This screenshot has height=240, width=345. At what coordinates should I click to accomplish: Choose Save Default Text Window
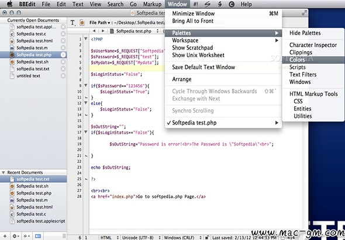pyautogui.click(x=223, y=67)
